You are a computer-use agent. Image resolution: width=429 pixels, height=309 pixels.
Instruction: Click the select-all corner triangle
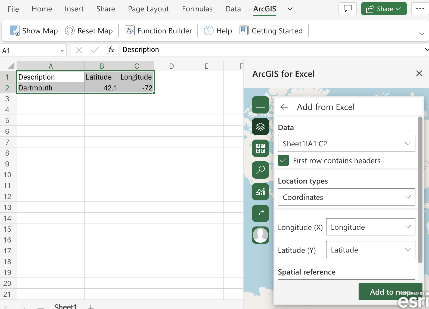[x=11, y=66]
